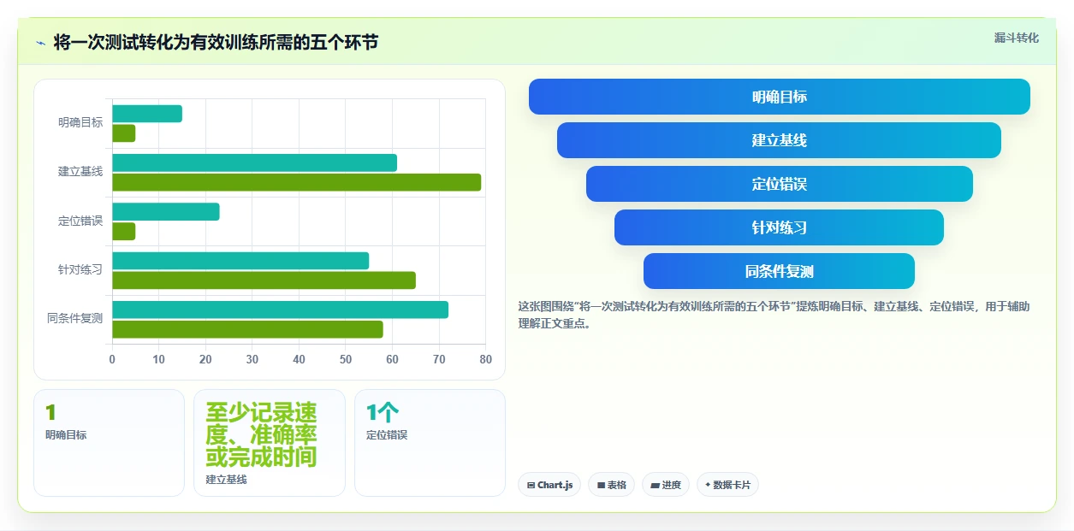Click the teal bar for 同条件复测
1074x531 pixels.
(280, 310)
